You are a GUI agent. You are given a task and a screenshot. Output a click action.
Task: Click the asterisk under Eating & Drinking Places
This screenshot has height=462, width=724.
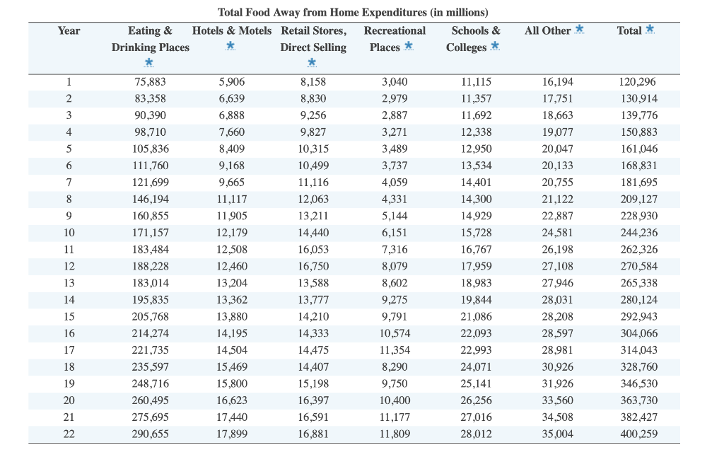(148, 62)
